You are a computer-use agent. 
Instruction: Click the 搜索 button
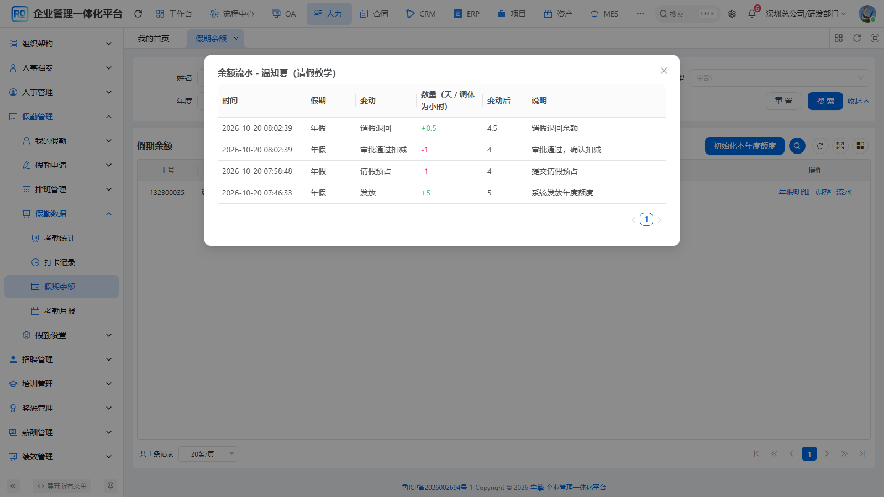(x=825, y=101)
